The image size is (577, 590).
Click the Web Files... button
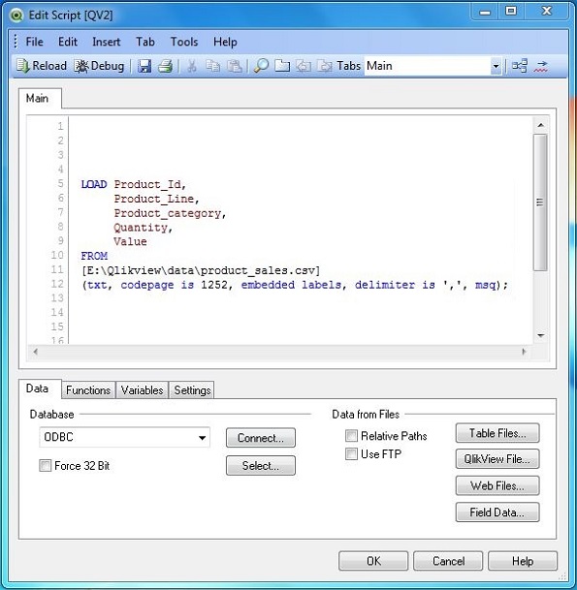(x=497, y=485)
